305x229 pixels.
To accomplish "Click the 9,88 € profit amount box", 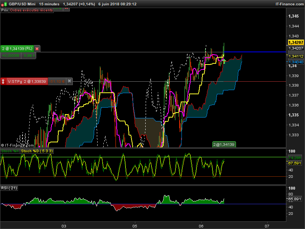I will [29, 56].
